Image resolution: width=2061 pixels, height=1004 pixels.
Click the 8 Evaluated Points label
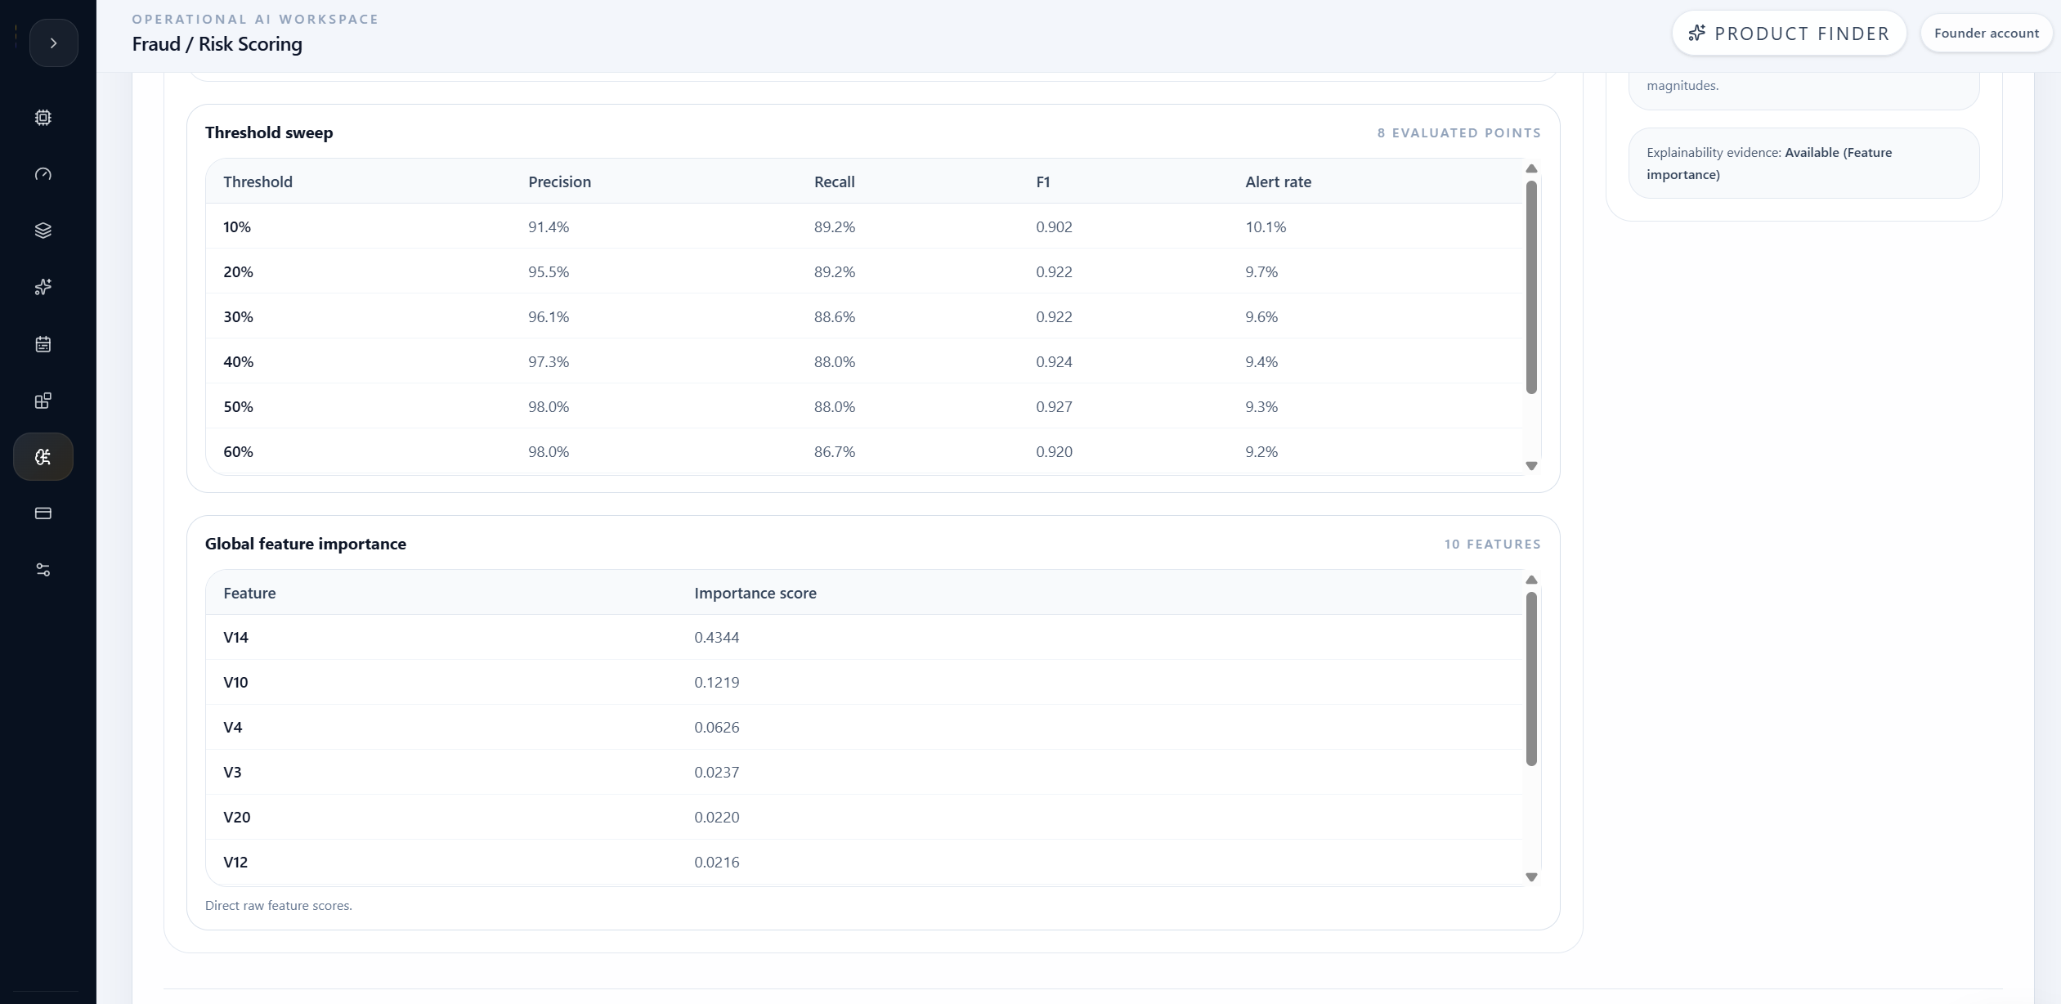click(1458, 132)
